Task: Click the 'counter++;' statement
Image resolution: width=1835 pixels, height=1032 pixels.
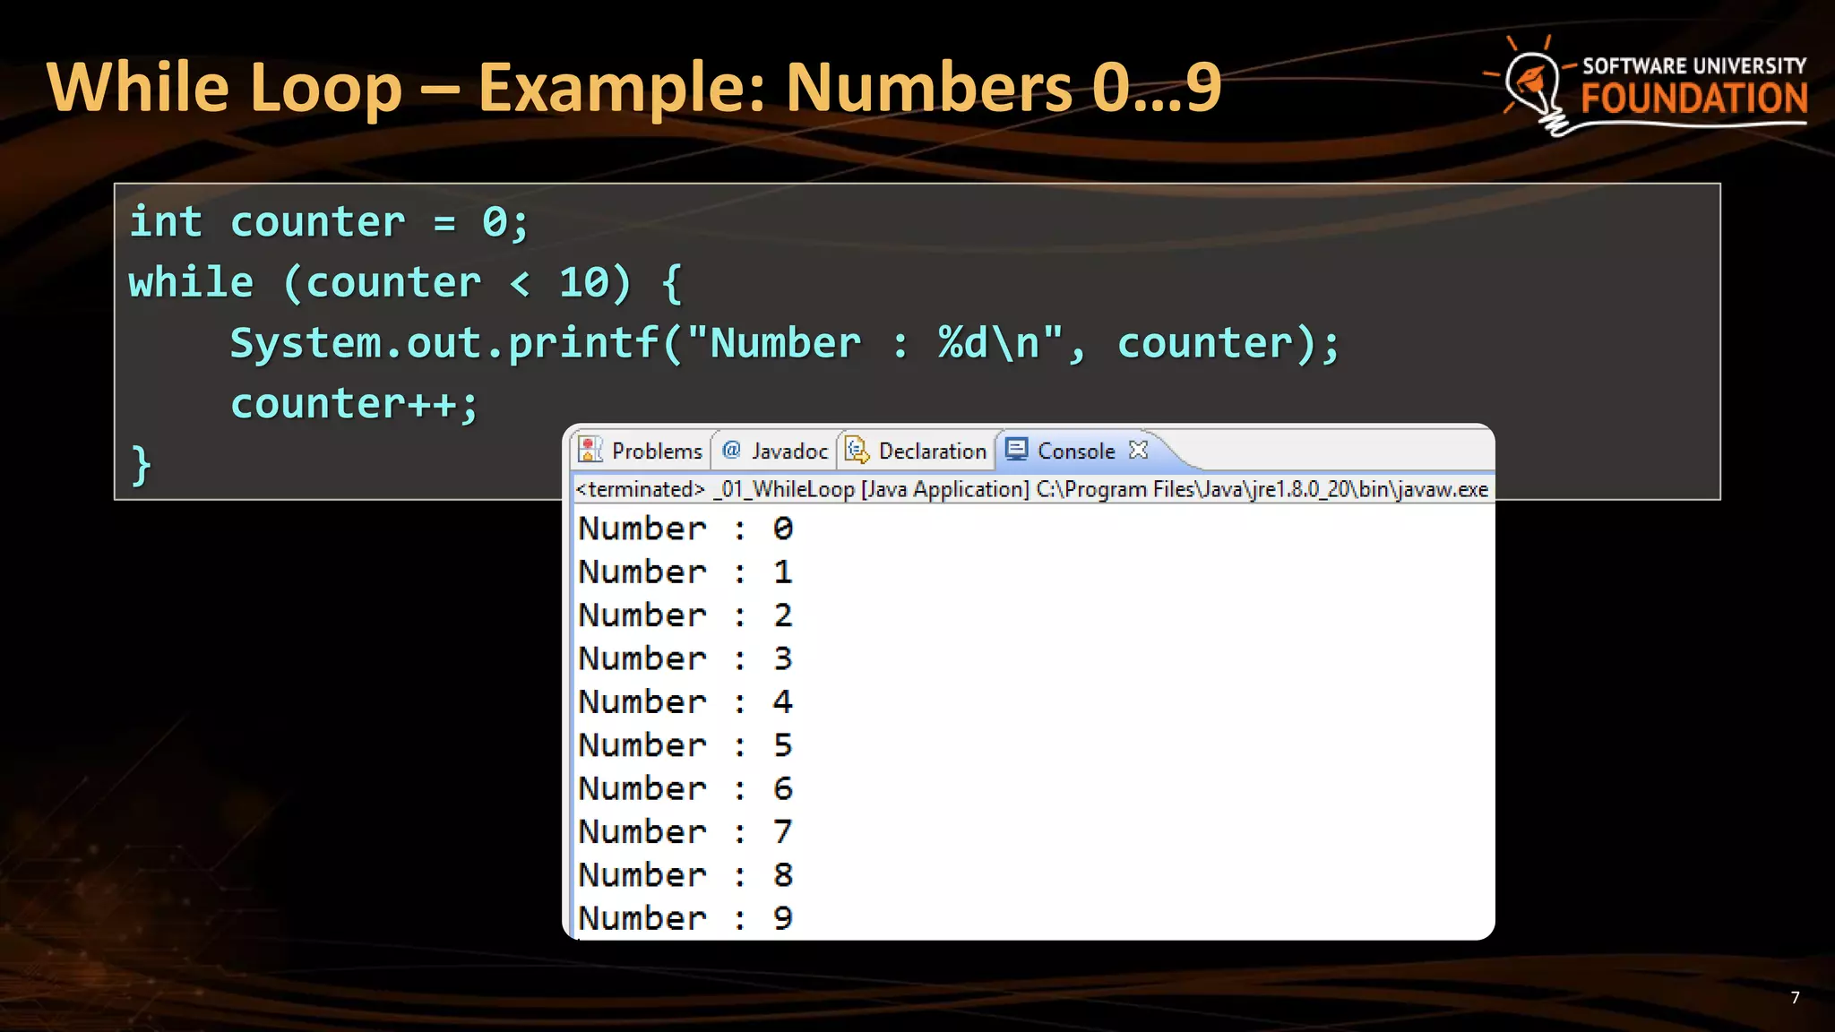Action: 355,404
